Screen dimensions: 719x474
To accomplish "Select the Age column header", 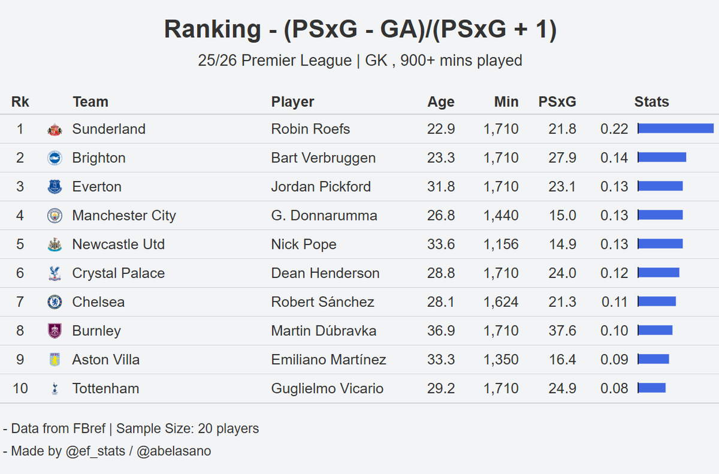I will tap(441, 102).
